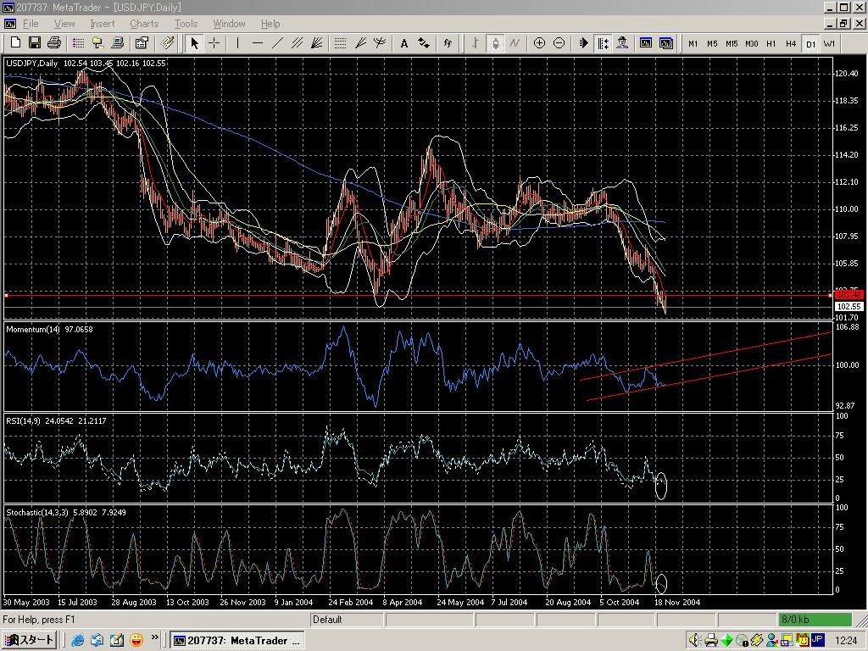Open the Japanese Start button

29,641
